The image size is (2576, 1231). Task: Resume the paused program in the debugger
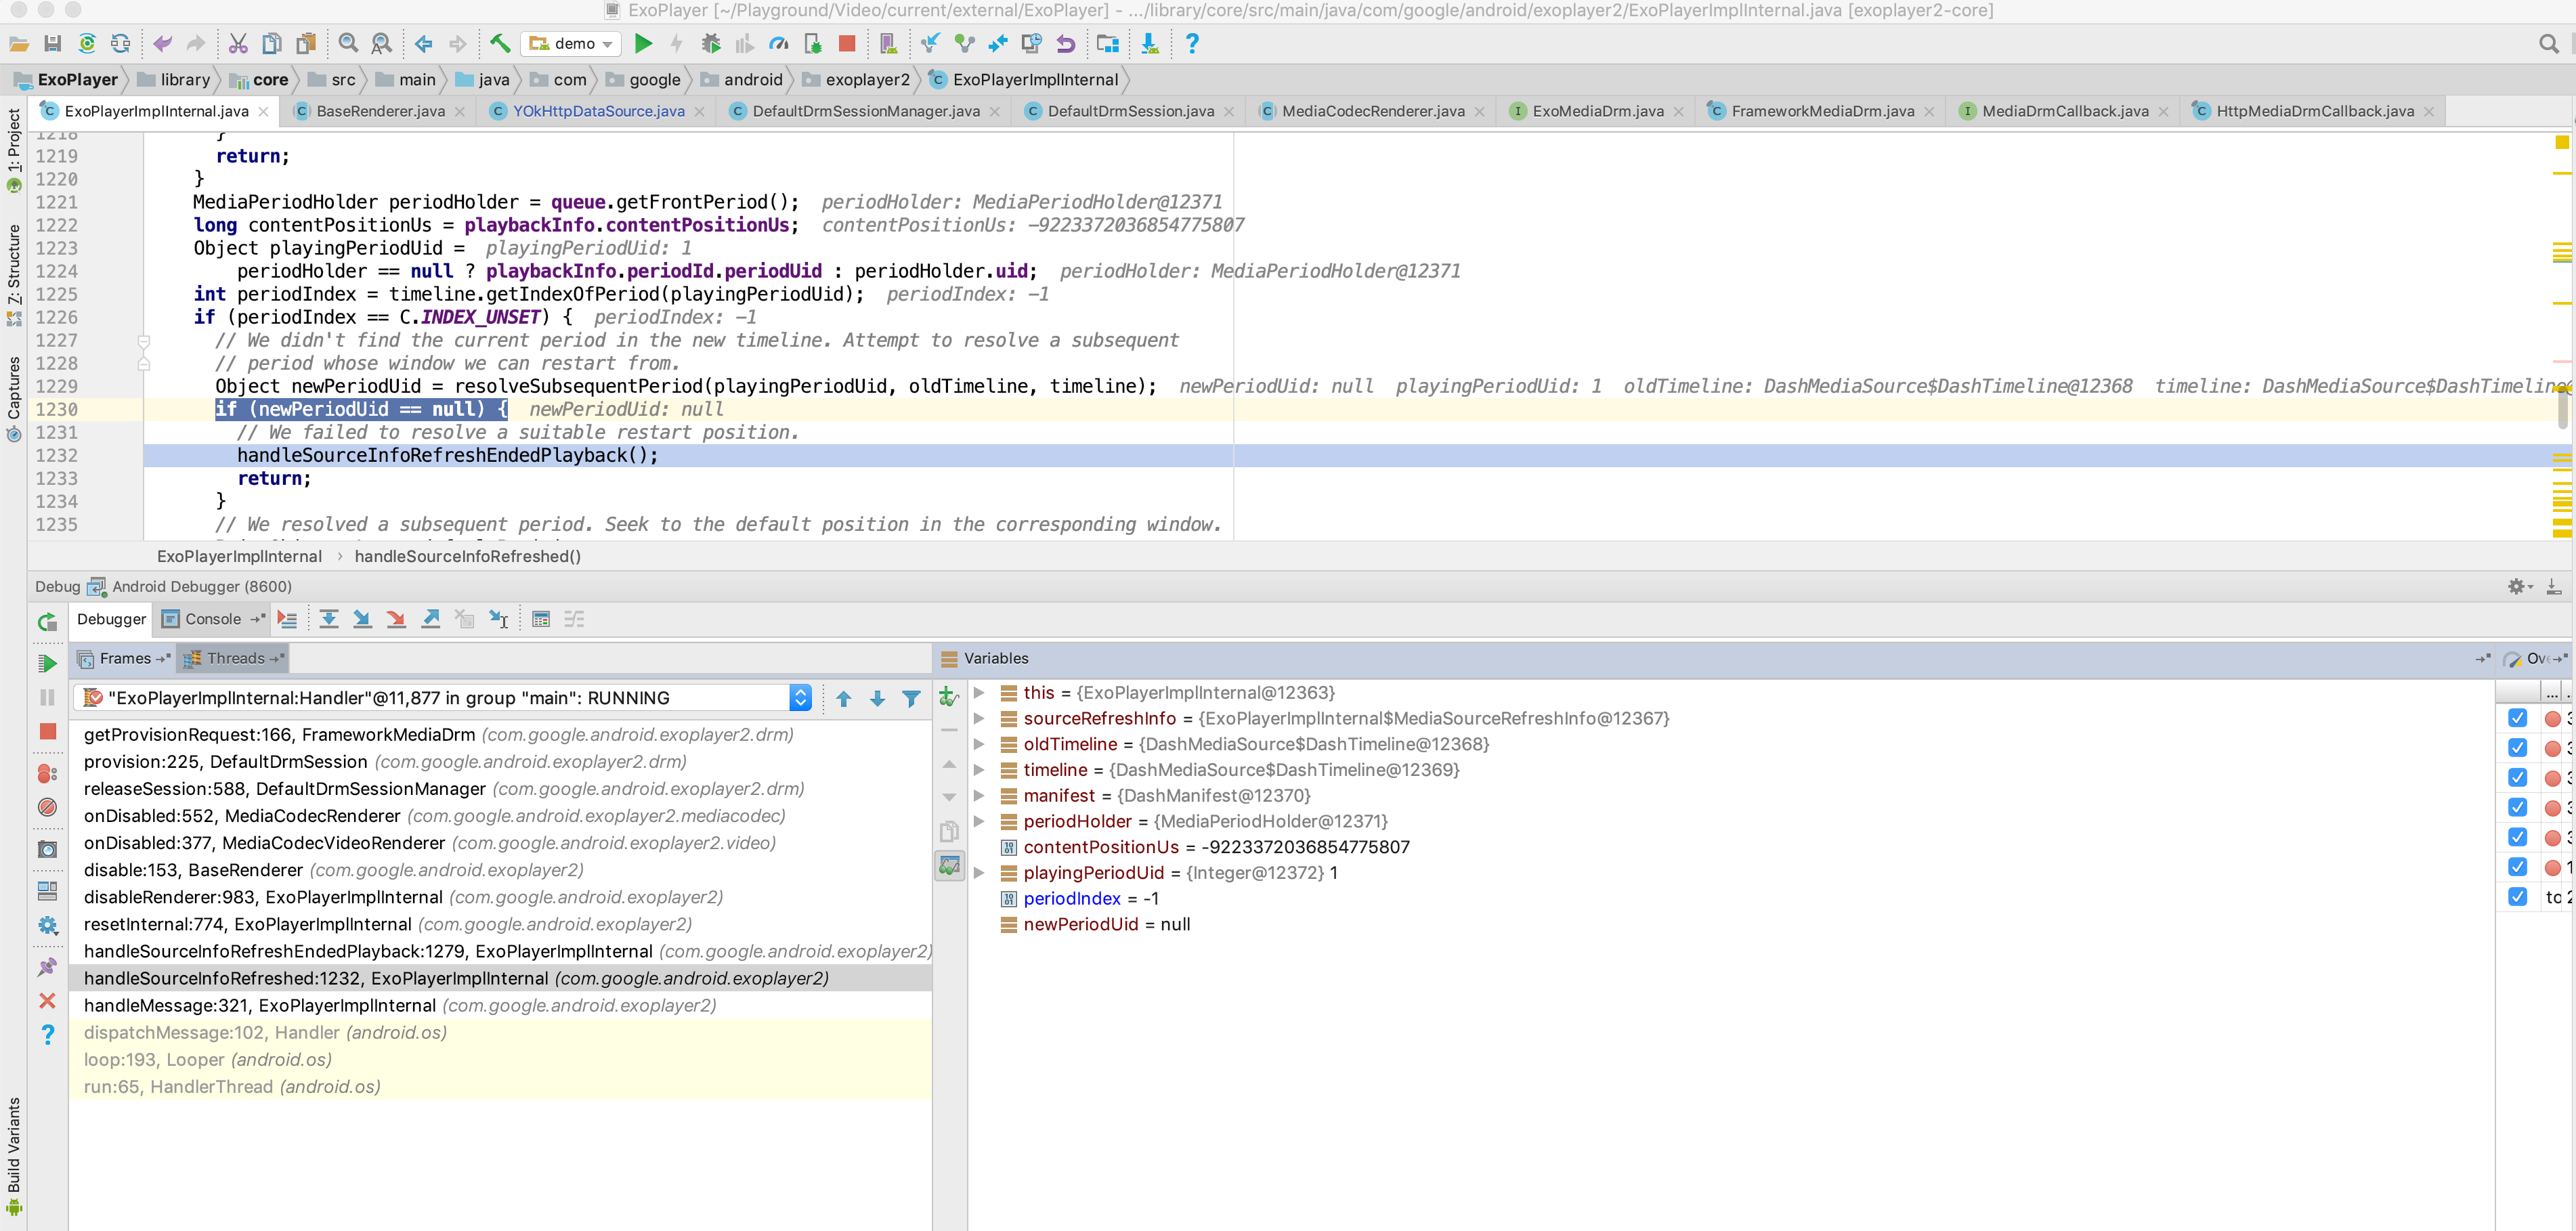pos(46,662)
